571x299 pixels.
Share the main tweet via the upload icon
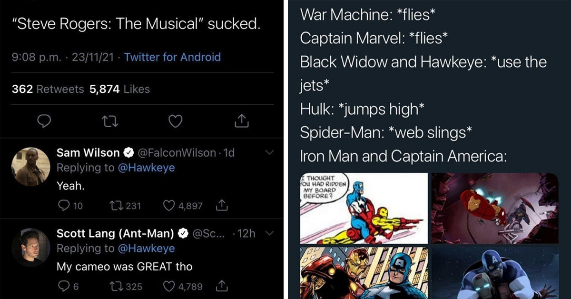pyautogui.click(x=242, y=121)
